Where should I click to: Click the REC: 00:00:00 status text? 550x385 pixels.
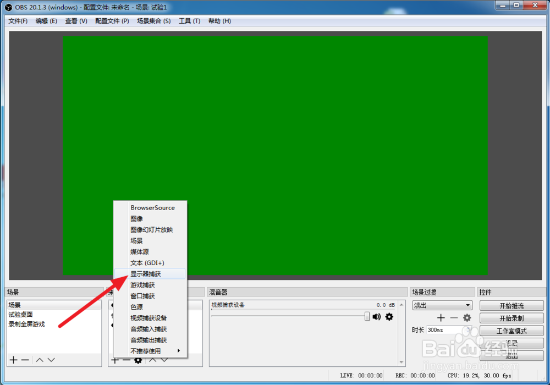pyautogui.click(x=415, y=376)
